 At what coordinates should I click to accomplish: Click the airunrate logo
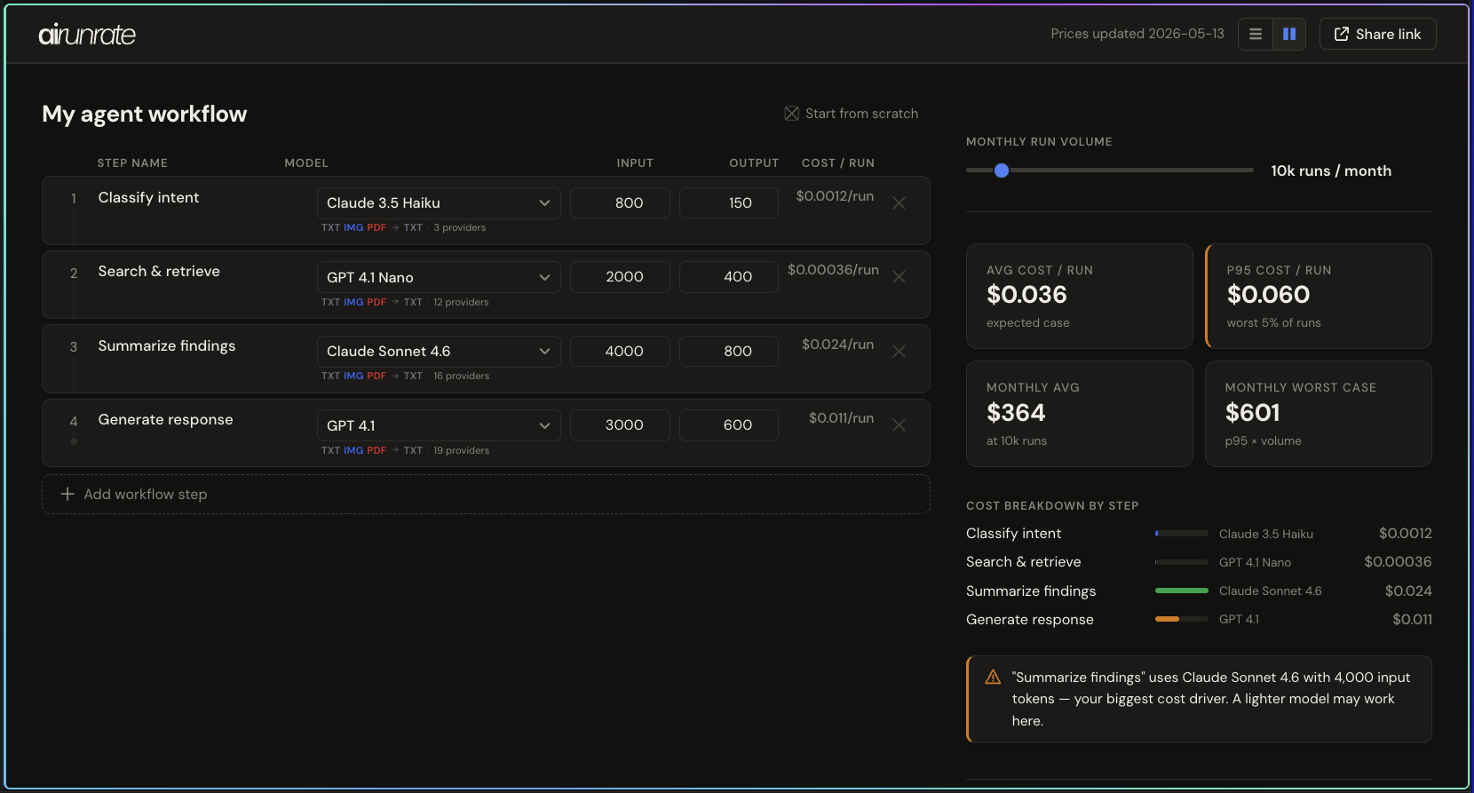coord(87,35)
